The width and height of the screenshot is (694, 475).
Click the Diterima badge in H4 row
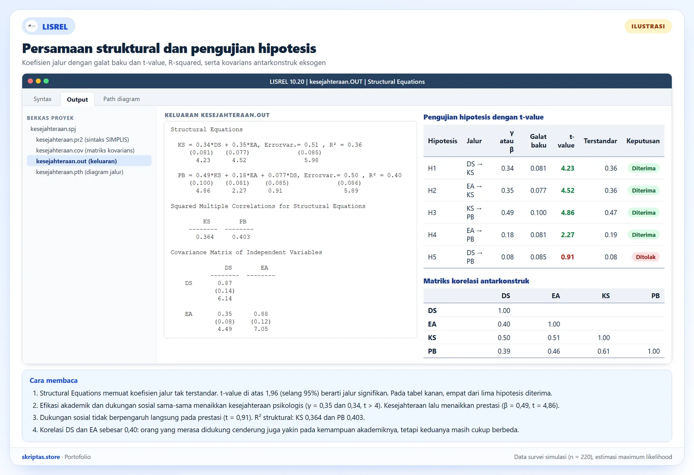tap(644, 235)
